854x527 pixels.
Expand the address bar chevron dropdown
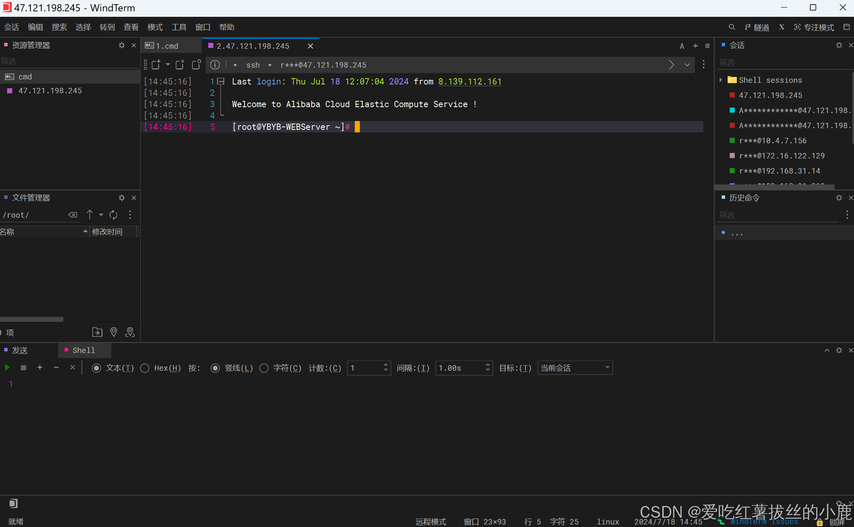[687, 65]
